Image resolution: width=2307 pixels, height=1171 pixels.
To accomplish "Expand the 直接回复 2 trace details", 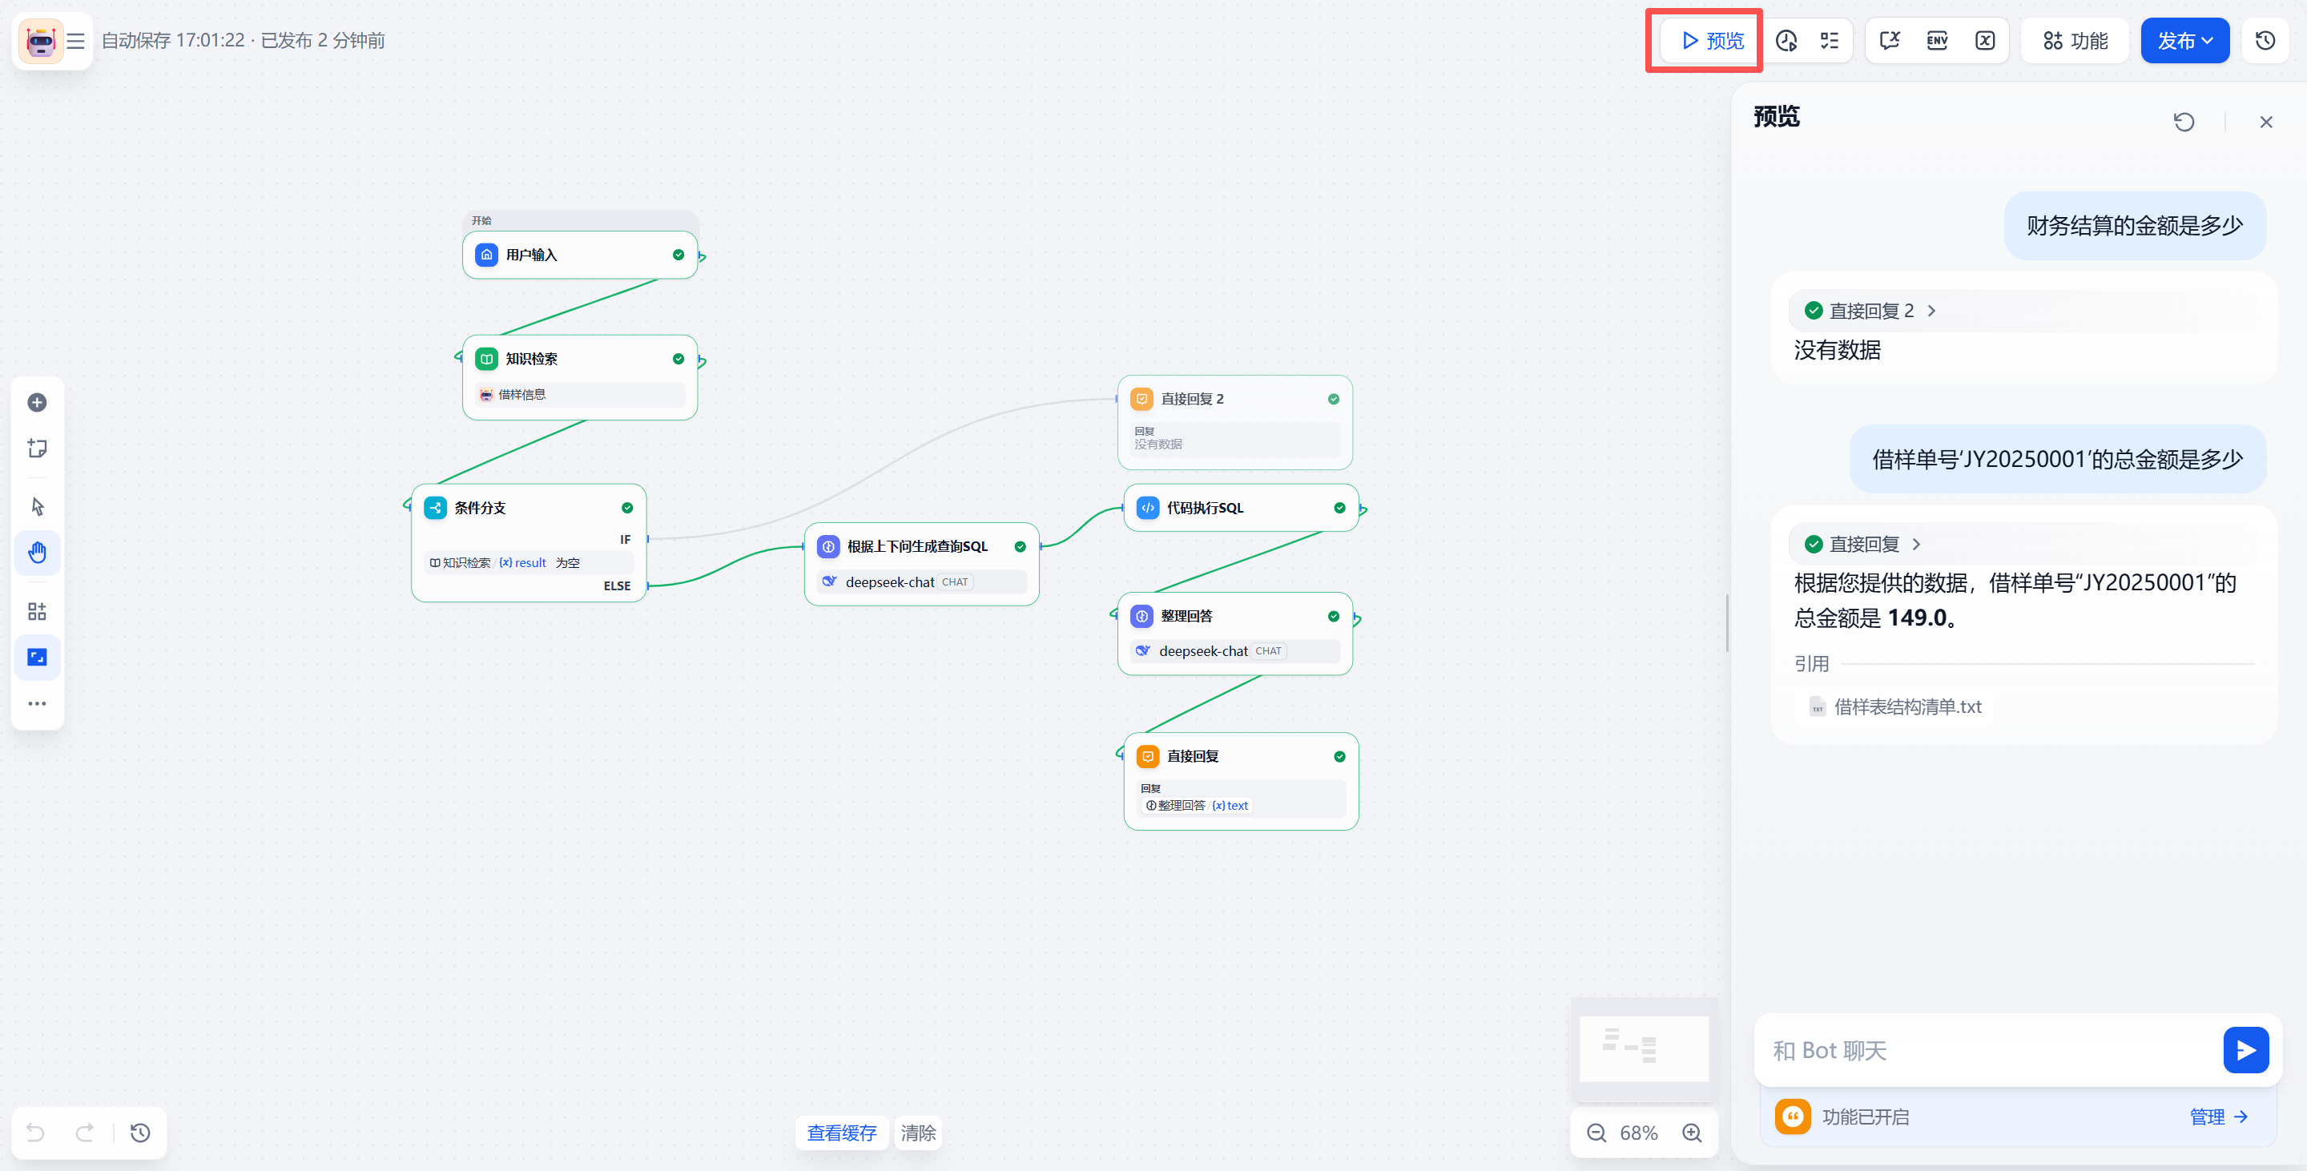I will [x=1931, y=311].
